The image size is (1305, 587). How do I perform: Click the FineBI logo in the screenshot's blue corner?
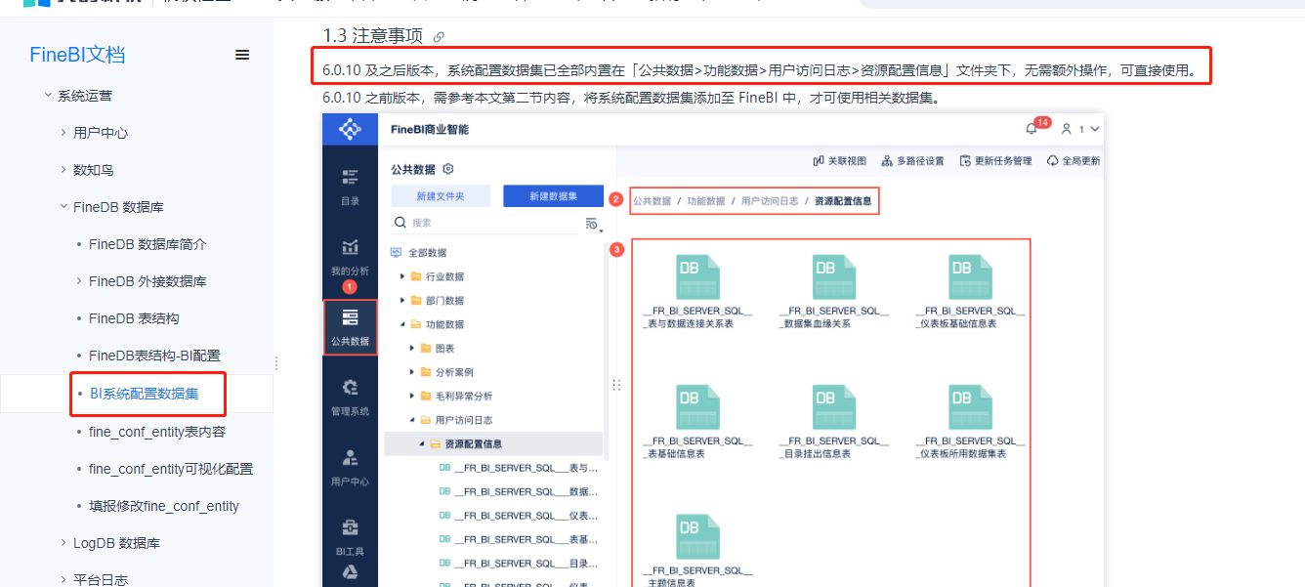[350, 129]
